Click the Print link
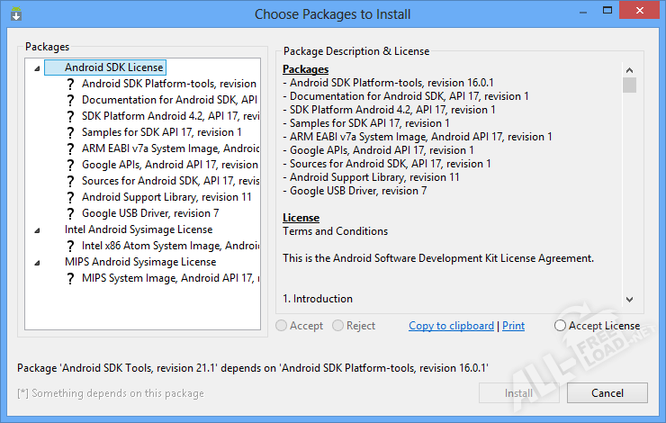This screenshot has height=423, width=666. [x=513, y=326]
